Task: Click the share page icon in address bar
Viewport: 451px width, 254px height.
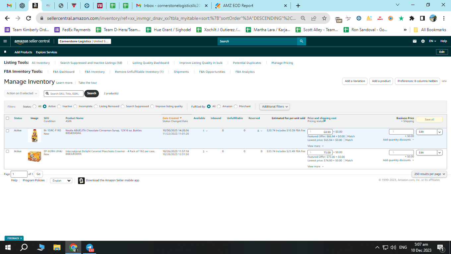Action: coord(314,18)
